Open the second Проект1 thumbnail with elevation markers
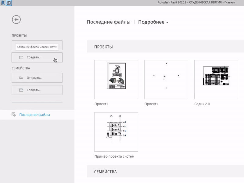Screen dimensions: 244x183 tap(166, 79)
